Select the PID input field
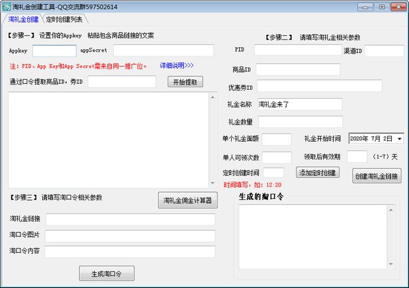The width and height of the screenshot is (409, 288). (x=297, y=50)
